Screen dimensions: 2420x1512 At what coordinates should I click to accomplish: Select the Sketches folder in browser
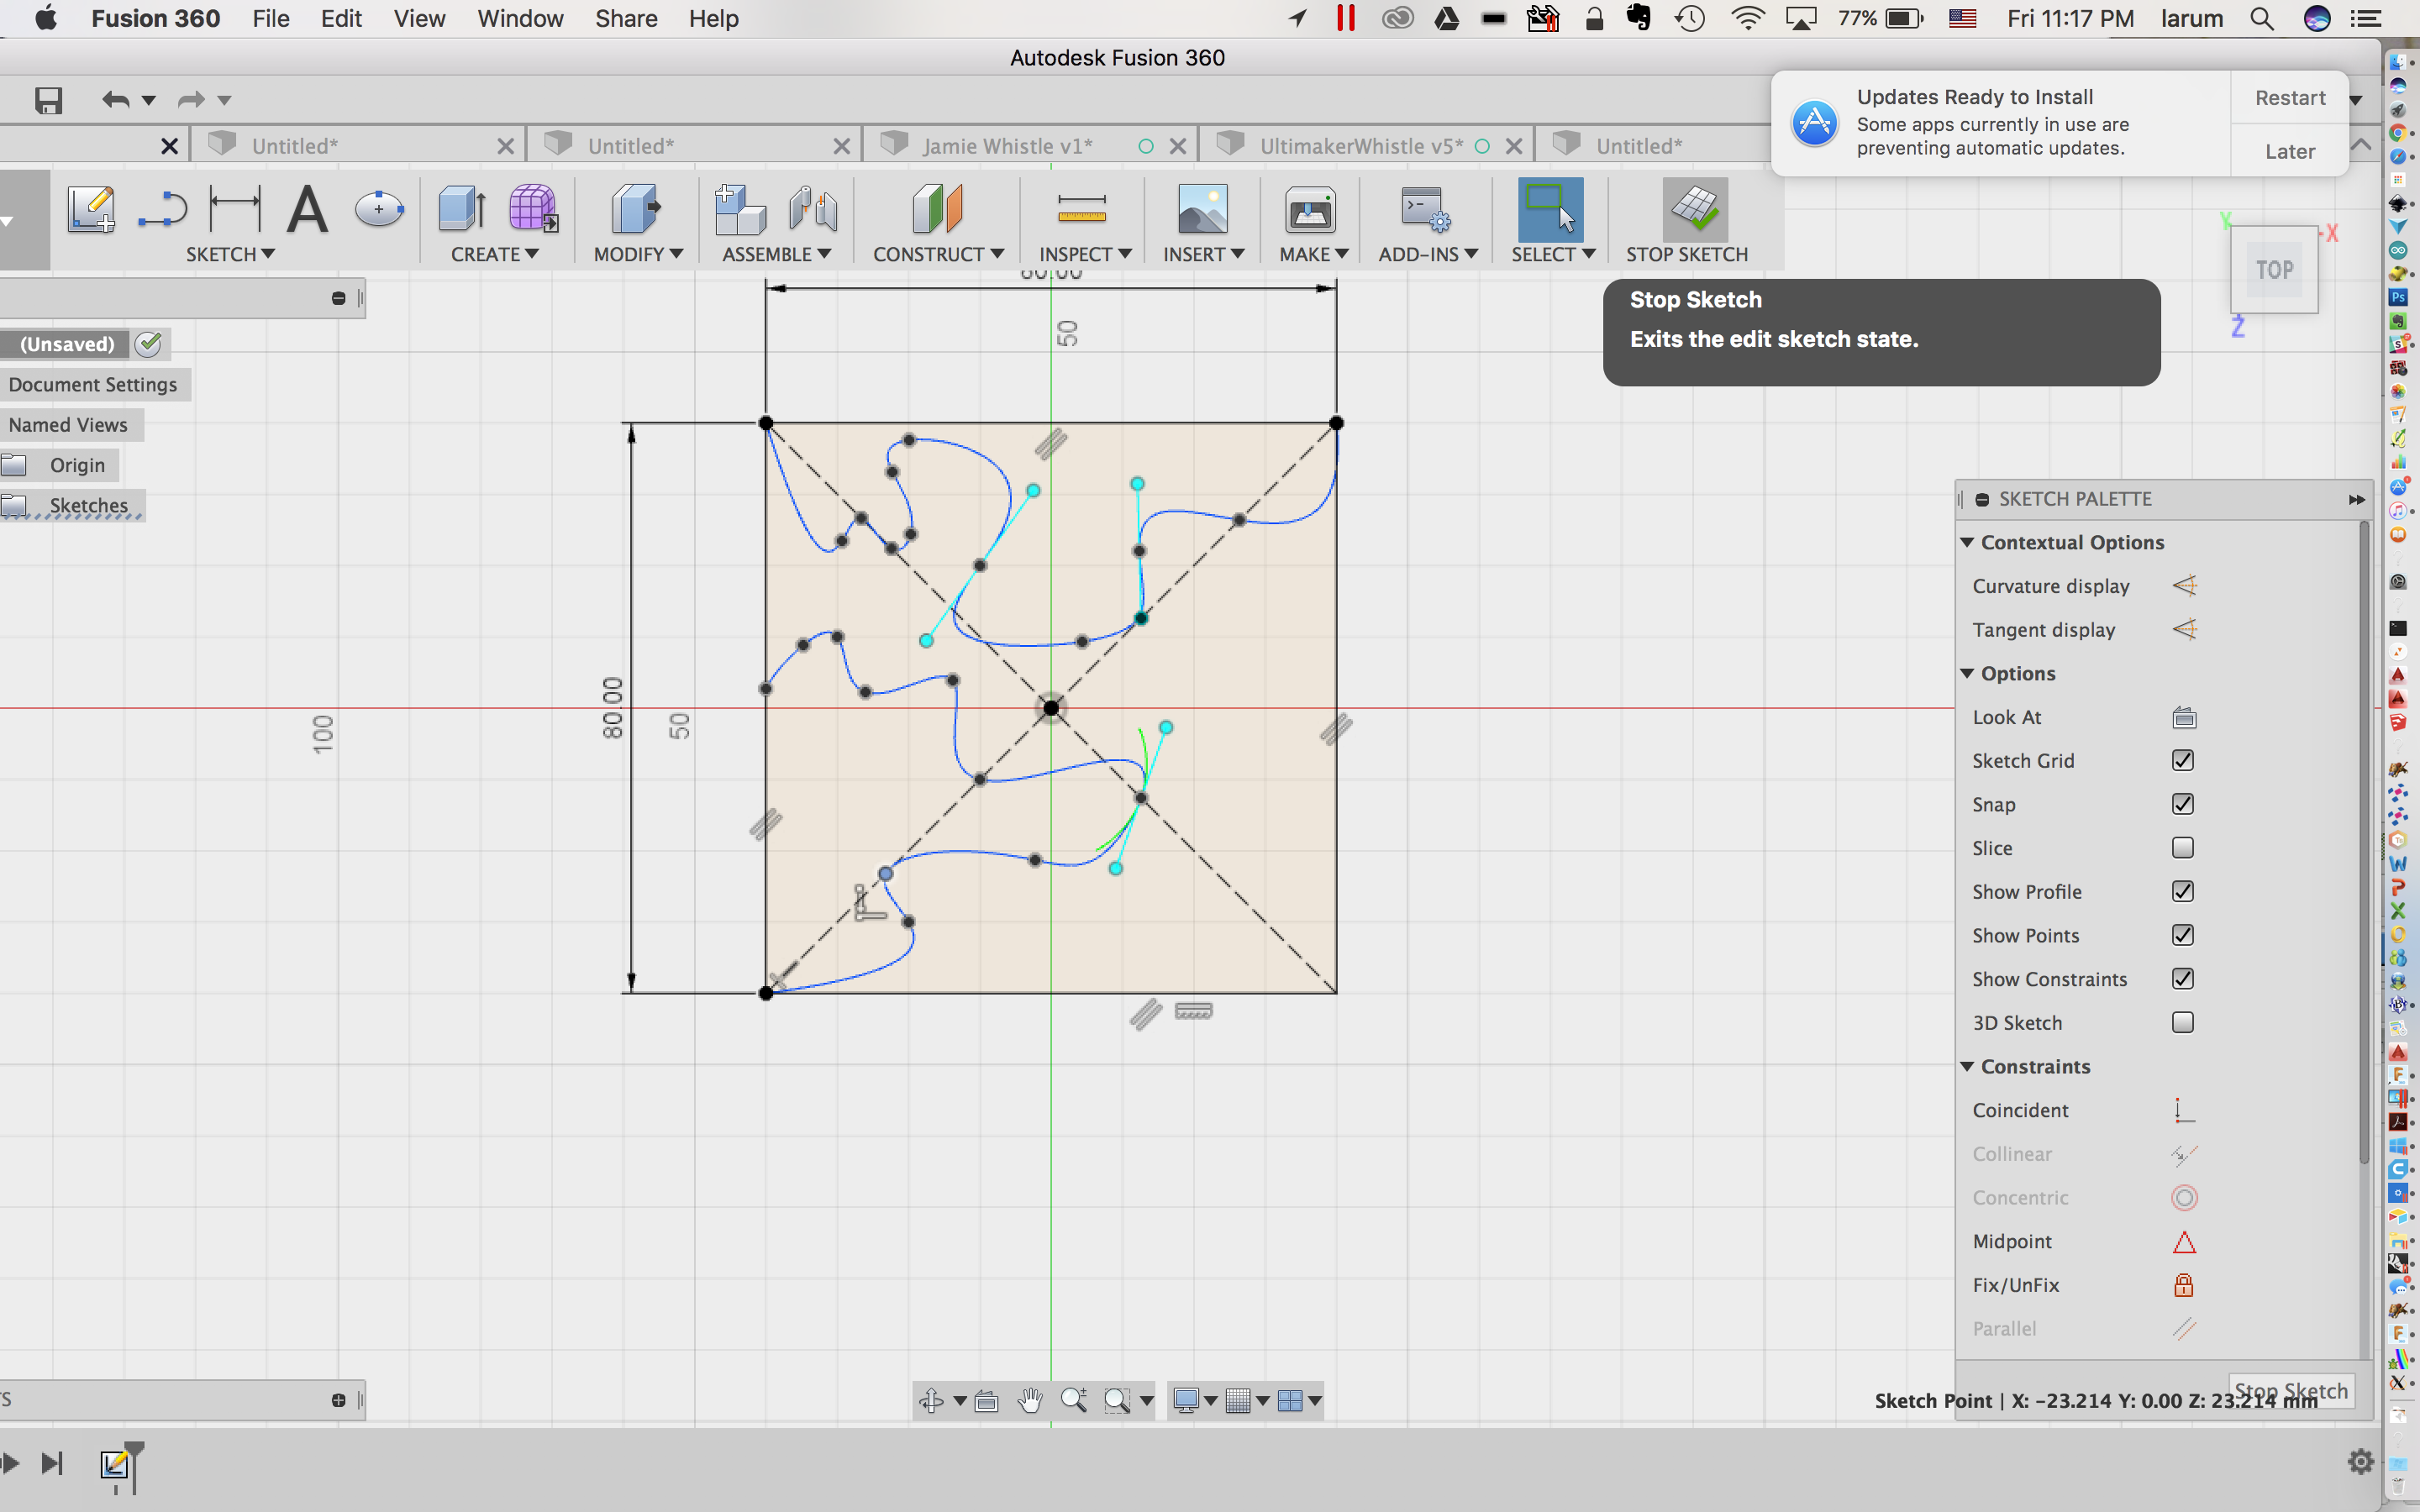coord(72,505)
